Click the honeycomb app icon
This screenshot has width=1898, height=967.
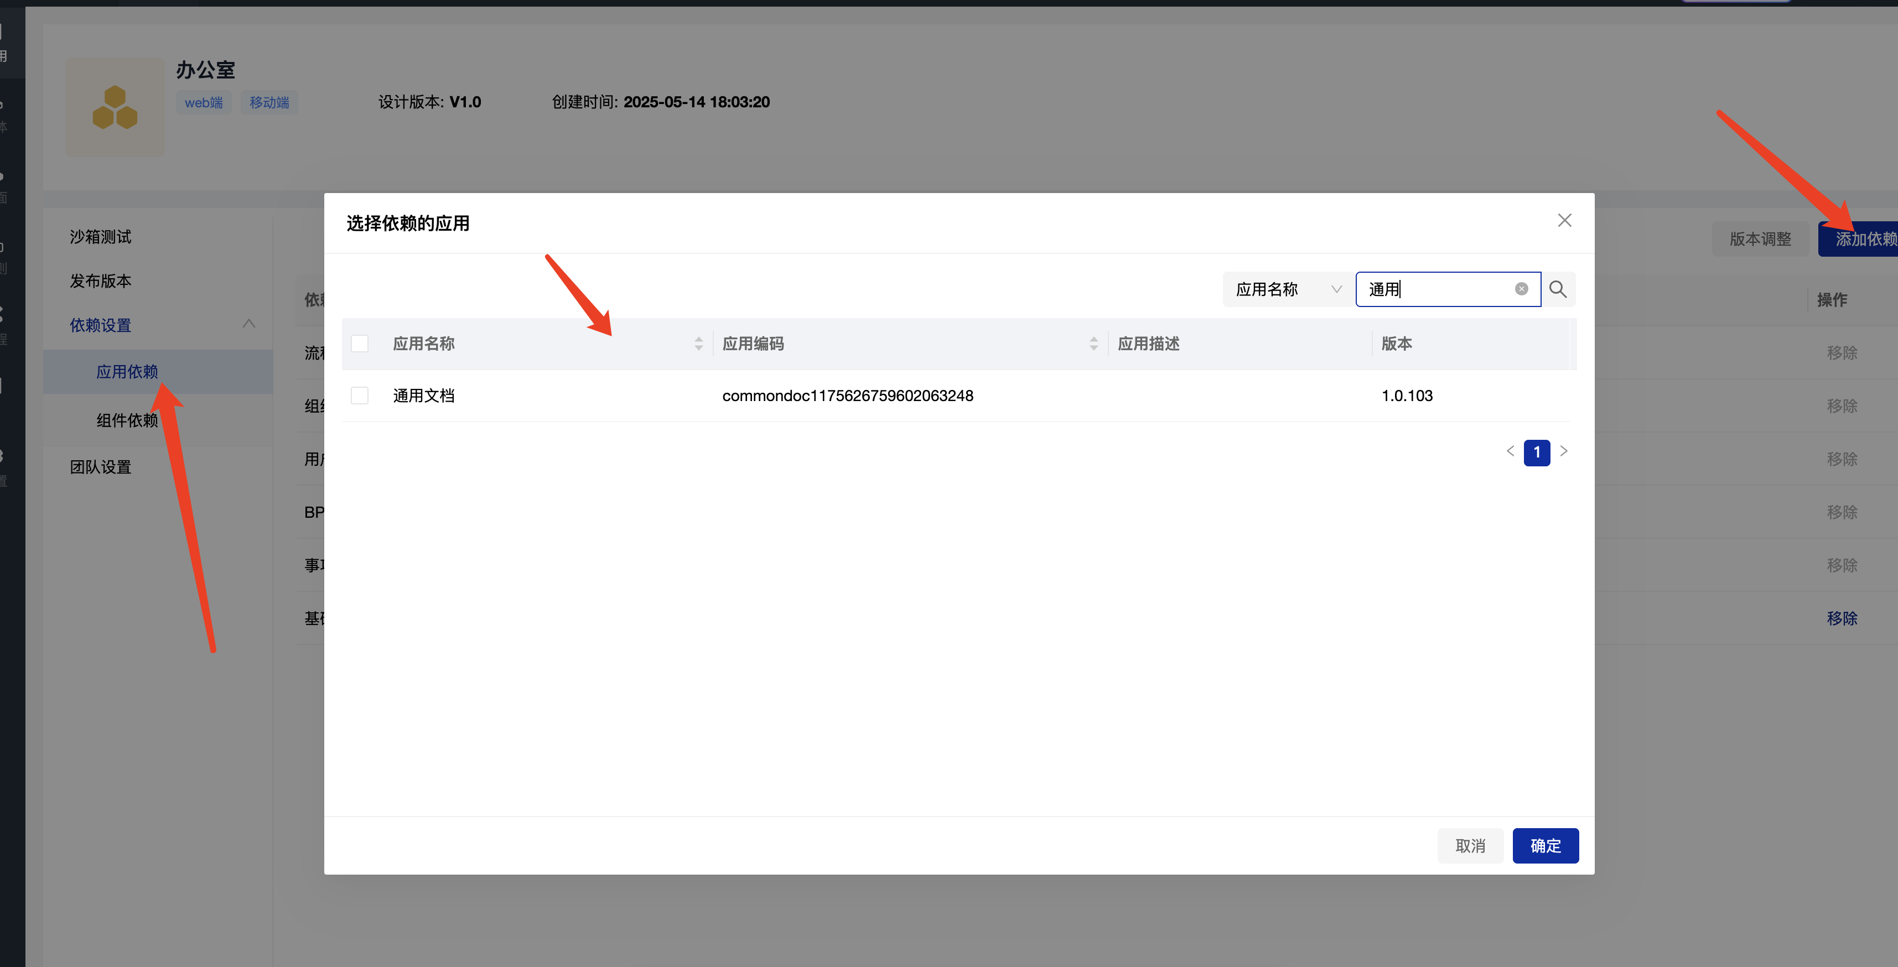tap(115, 107)
